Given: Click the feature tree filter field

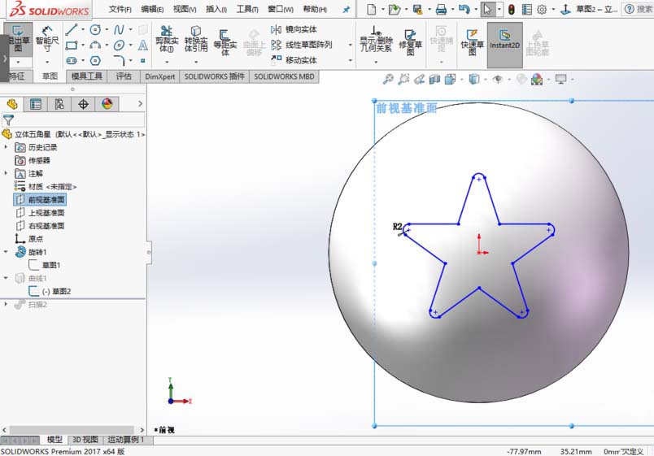Looking at the screenshot, I should point(73,120).
